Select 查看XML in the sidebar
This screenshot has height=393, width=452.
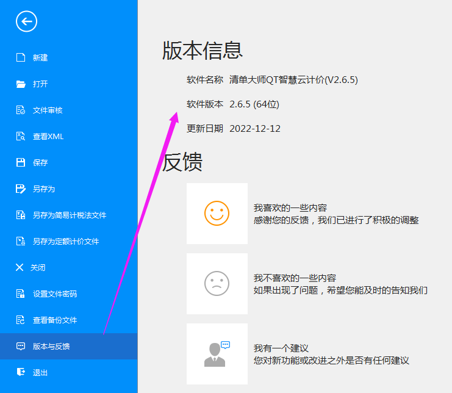click(68, 136)
